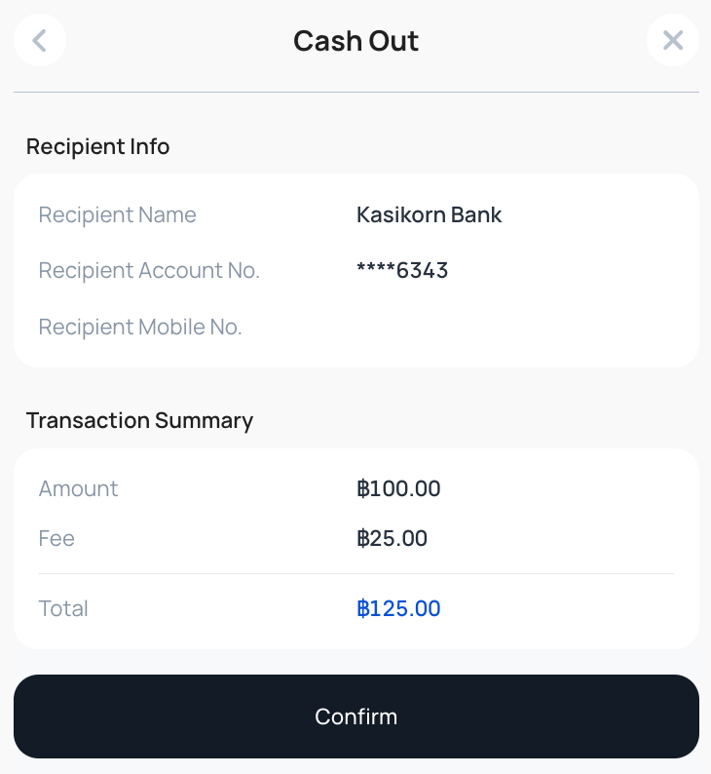Image resolution: width=711 pixels, height=774 pixels.
Task: Click the divider line above the Total row
Action: [355, 573]
